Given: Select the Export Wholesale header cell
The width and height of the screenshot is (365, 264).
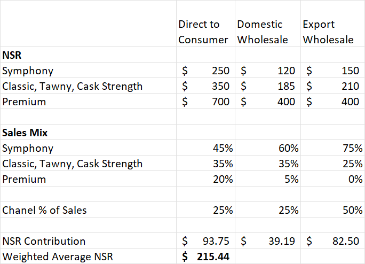Looking at the screenshot, I should [331, 32].
